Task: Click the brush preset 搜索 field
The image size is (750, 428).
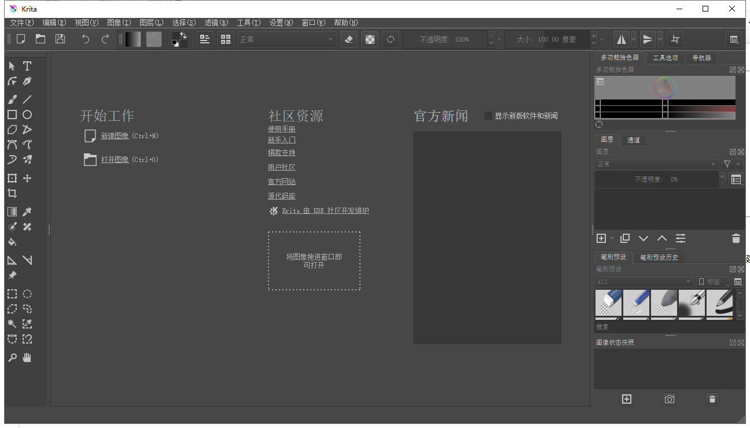Action: point(670,327)
